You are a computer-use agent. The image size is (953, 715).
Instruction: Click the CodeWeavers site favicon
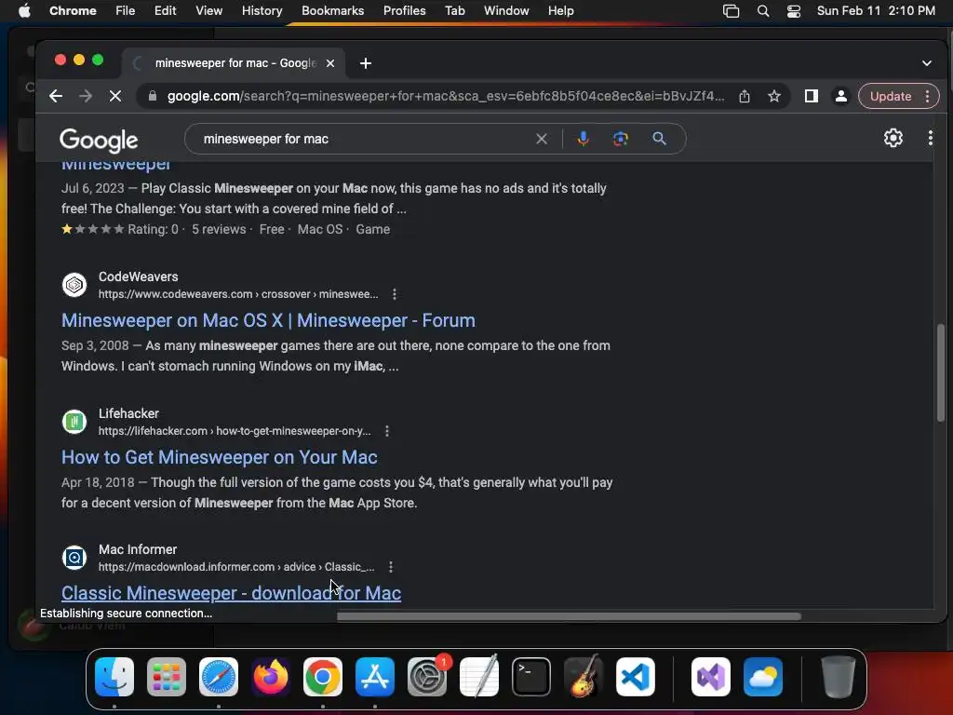coord(74,285)
